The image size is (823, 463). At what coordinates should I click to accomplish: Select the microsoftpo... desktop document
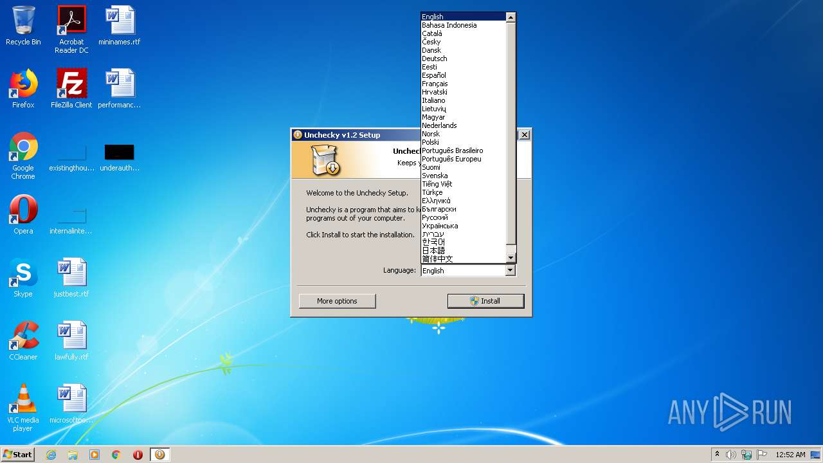point(71,404)
